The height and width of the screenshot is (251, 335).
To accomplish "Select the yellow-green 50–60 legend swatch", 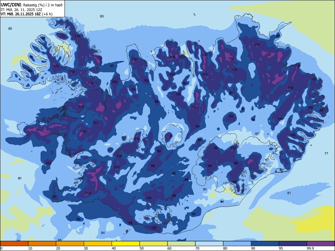I will coord(153,244).
